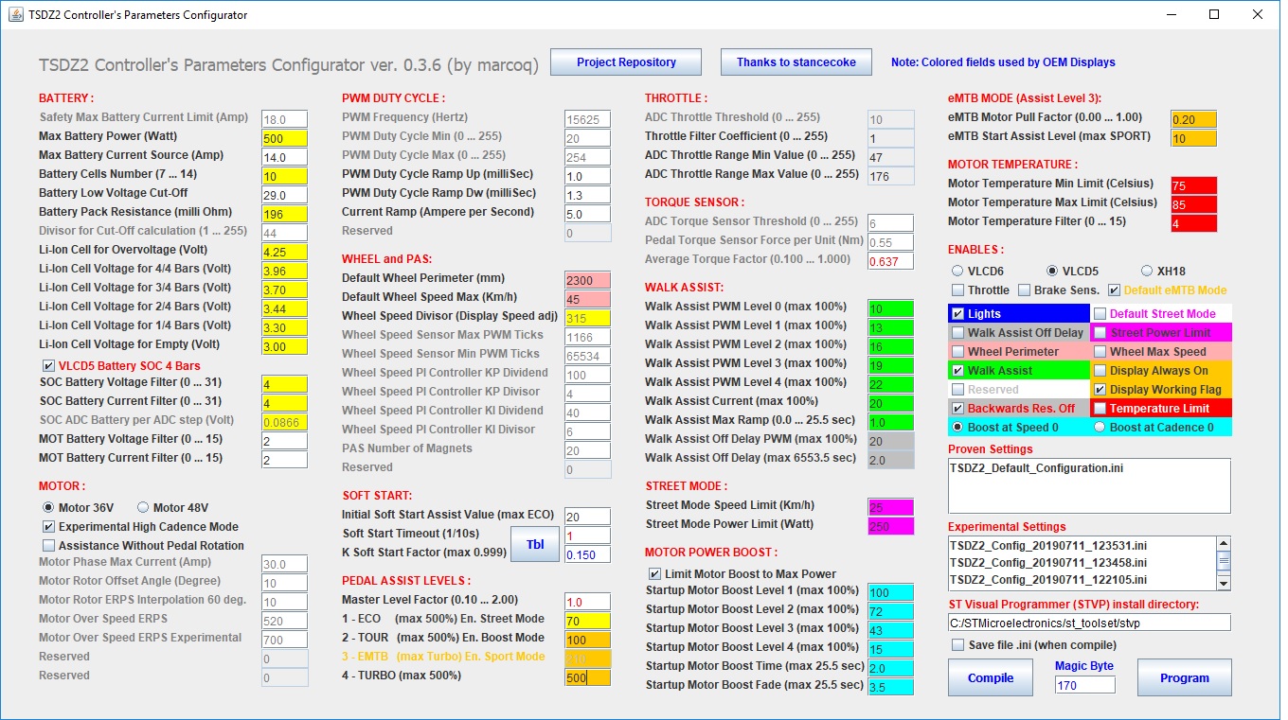Click the Startup Motor Boost Level 1 field
The height and width of the screenshot is (720, 1288).
(x=891, y=592)
